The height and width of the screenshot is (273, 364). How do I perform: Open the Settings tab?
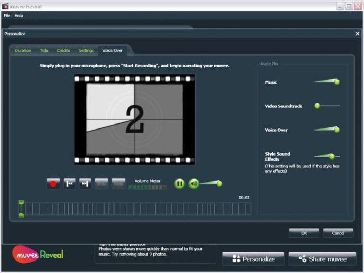click(x=86, y=51)
